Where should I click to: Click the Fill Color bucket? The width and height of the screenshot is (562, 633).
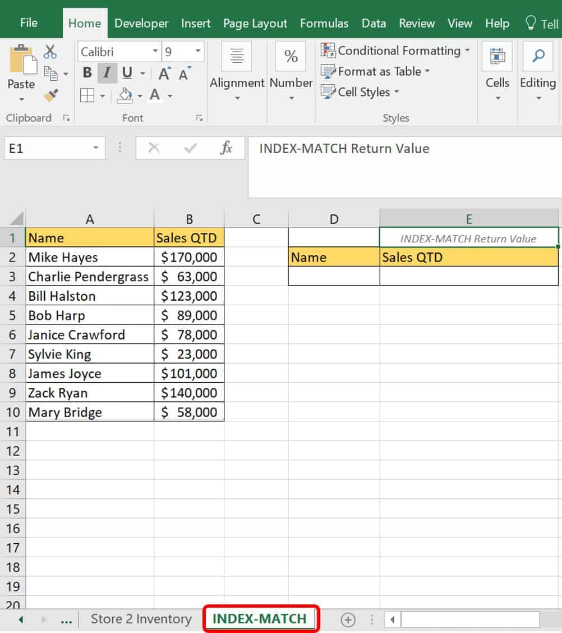(x=125, y=95)
